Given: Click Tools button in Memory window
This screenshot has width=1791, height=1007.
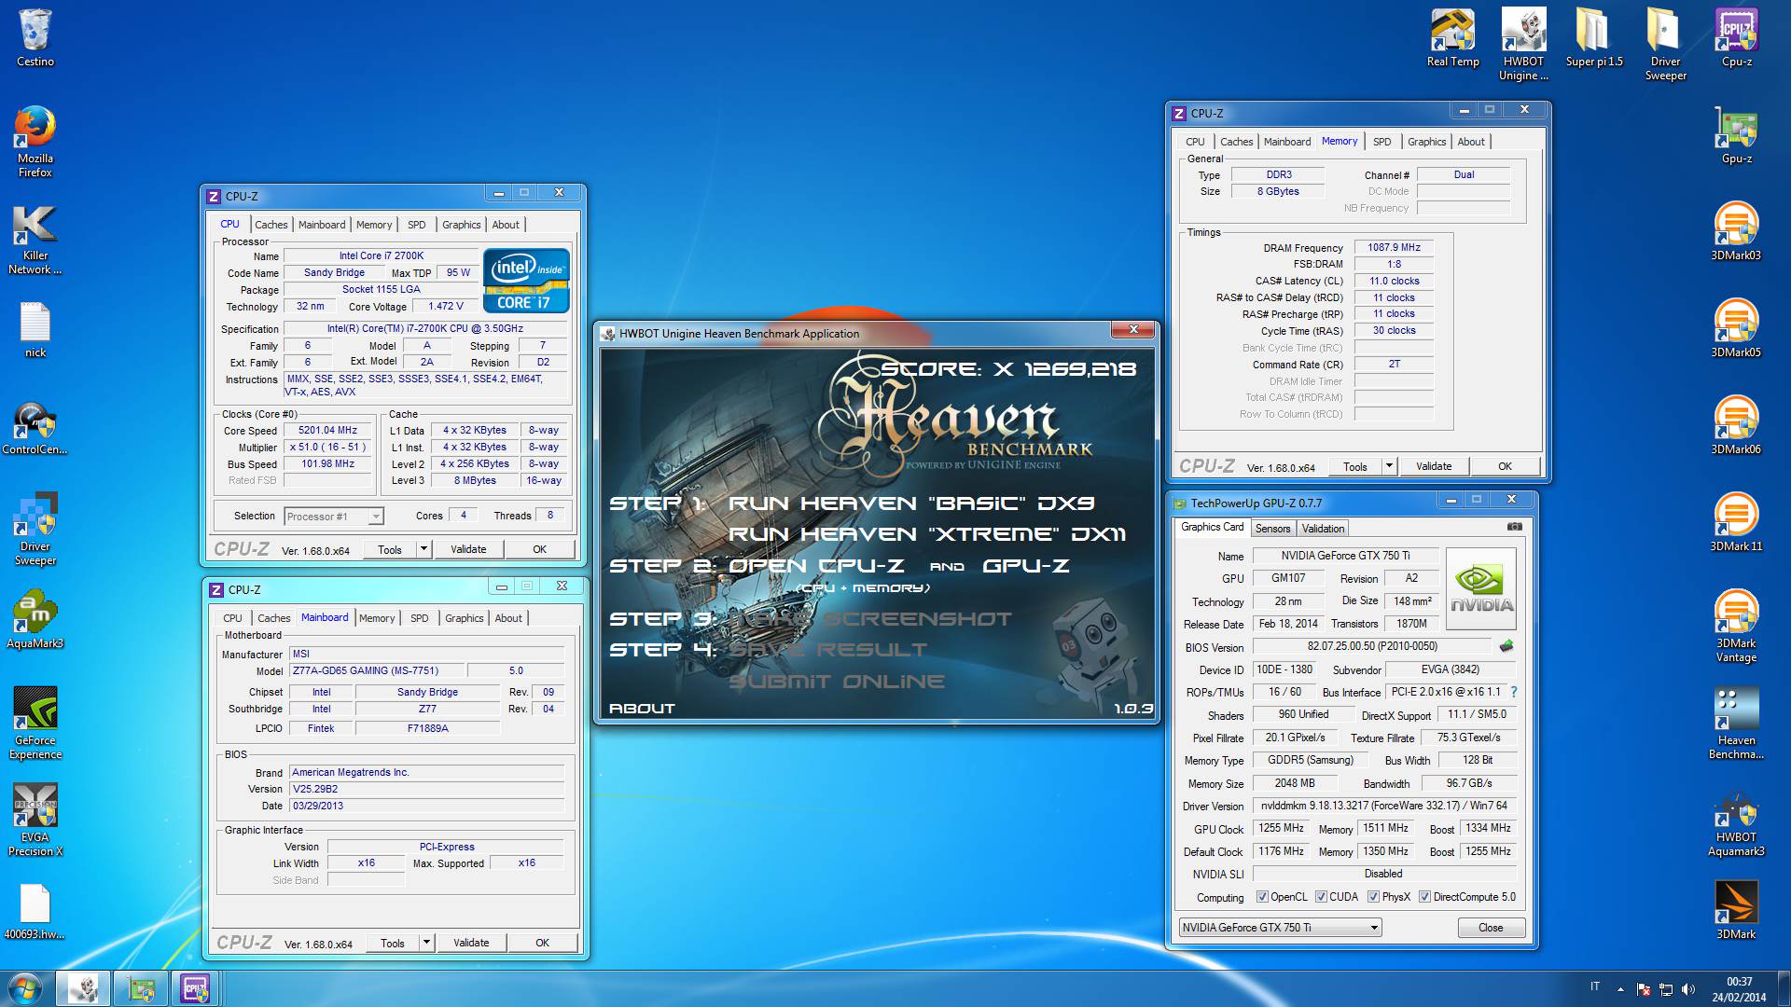Looking at the screenshot, I should point(1355,466).
